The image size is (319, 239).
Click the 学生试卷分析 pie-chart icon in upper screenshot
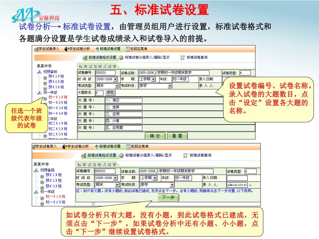[x=67, y=49]
